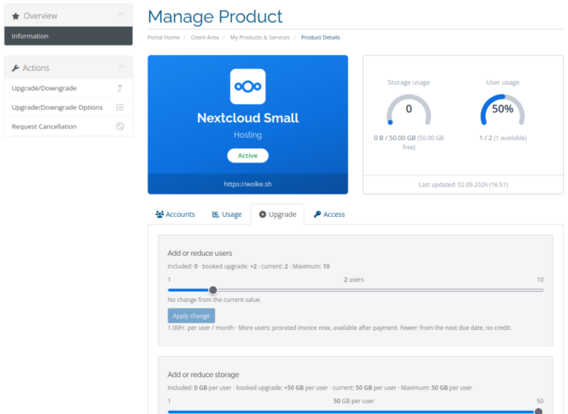Collapse the Actions panel chevron

coord(122,67)
